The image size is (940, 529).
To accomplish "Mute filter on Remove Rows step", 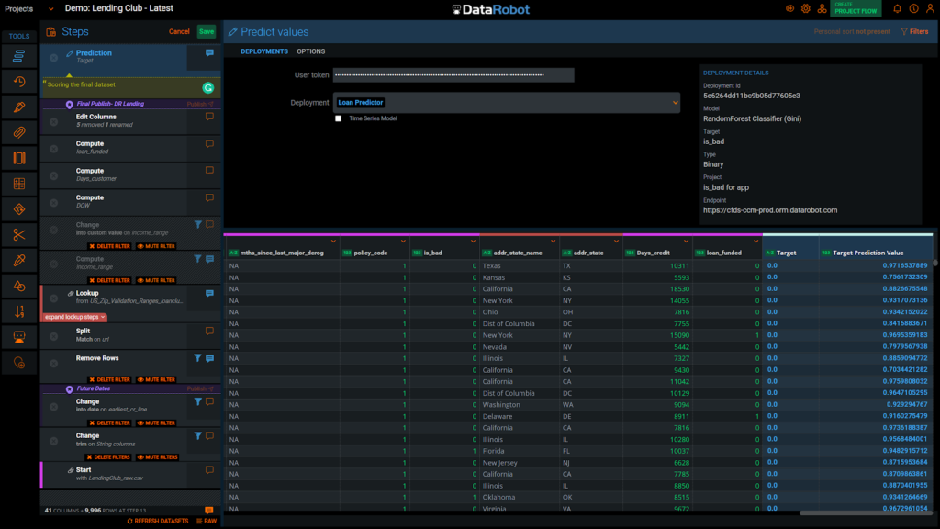I will (x=156, y=379).
